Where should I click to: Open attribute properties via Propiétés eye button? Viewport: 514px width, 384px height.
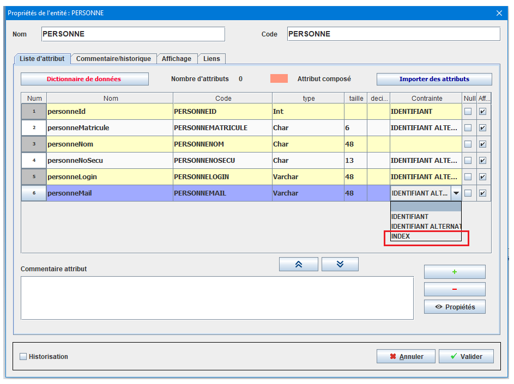tap(455, 307)
